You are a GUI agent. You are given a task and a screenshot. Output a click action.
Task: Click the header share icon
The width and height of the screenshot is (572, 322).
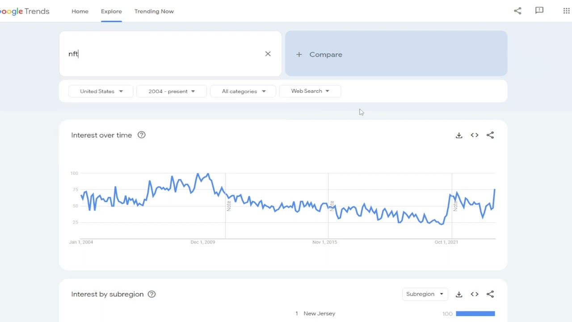pyautogui.click(x=517, y=11)
